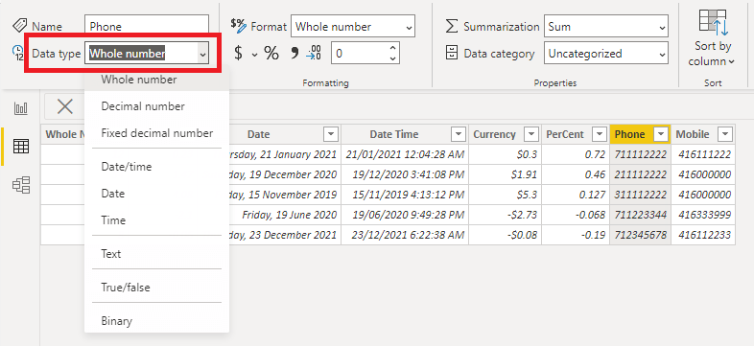Screen dimensions: 754x346
Task: Click Phone cell 711223344
Action: [x=641, y=215]
